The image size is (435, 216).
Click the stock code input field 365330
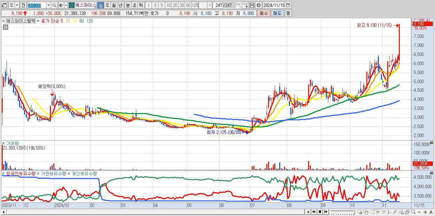(37, 5)
